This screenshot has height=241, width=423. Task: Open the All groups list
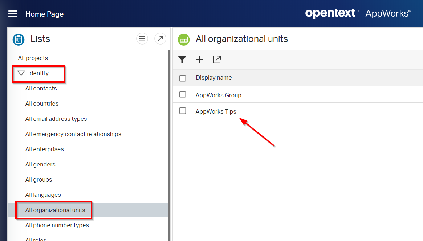tap(38, 180)
